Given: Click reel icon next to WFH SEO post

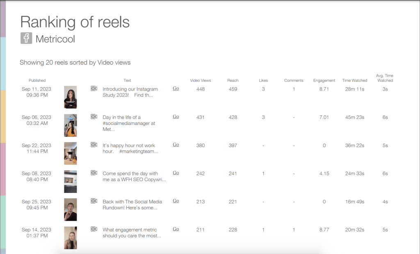Looking at the screenshot, I should (x=94, y=173).
